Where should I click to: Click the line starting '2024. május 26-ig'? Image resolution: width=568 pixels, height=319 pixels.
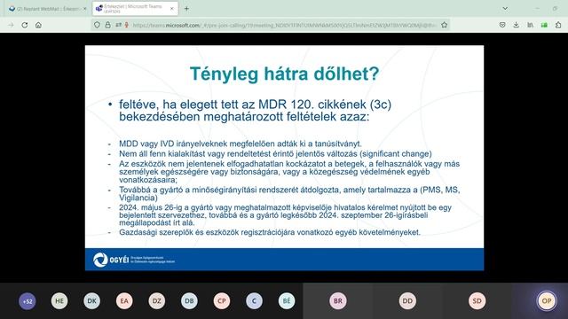[x=285, y=207]
